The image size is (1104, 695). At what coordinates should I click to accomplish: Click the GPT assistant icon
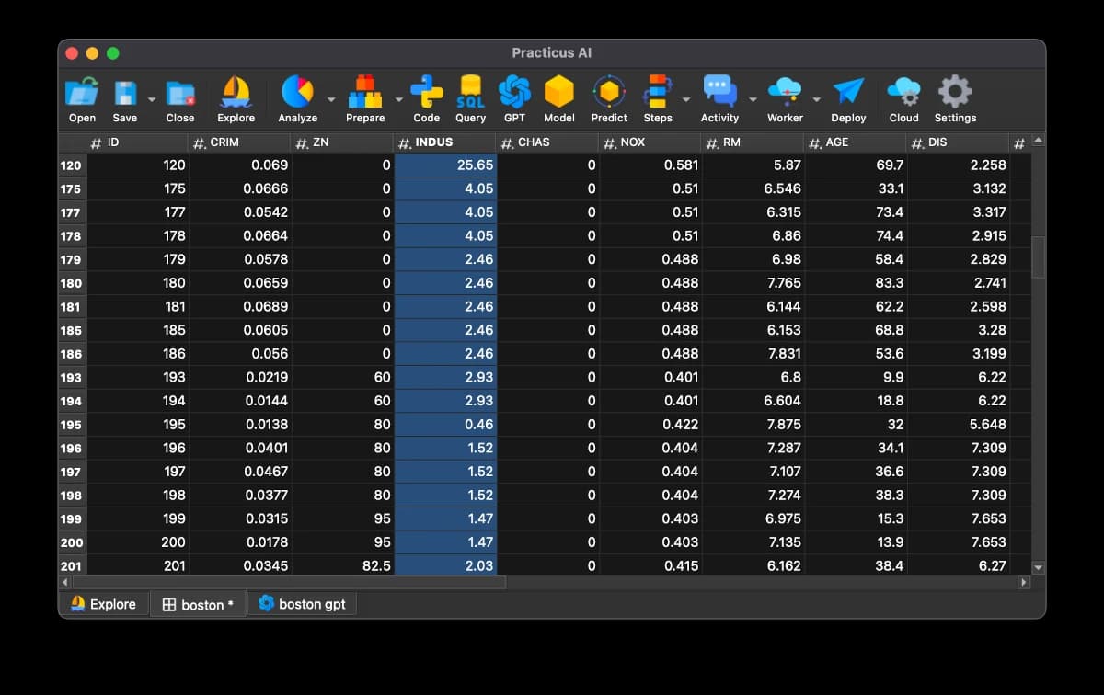(514, 93)
